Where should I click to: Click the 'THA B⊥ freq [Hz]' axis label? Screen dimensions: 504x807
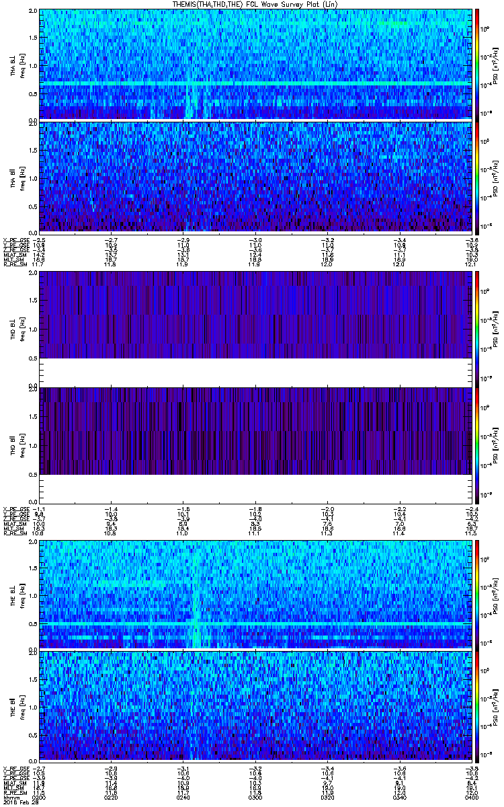click(17, 65)
